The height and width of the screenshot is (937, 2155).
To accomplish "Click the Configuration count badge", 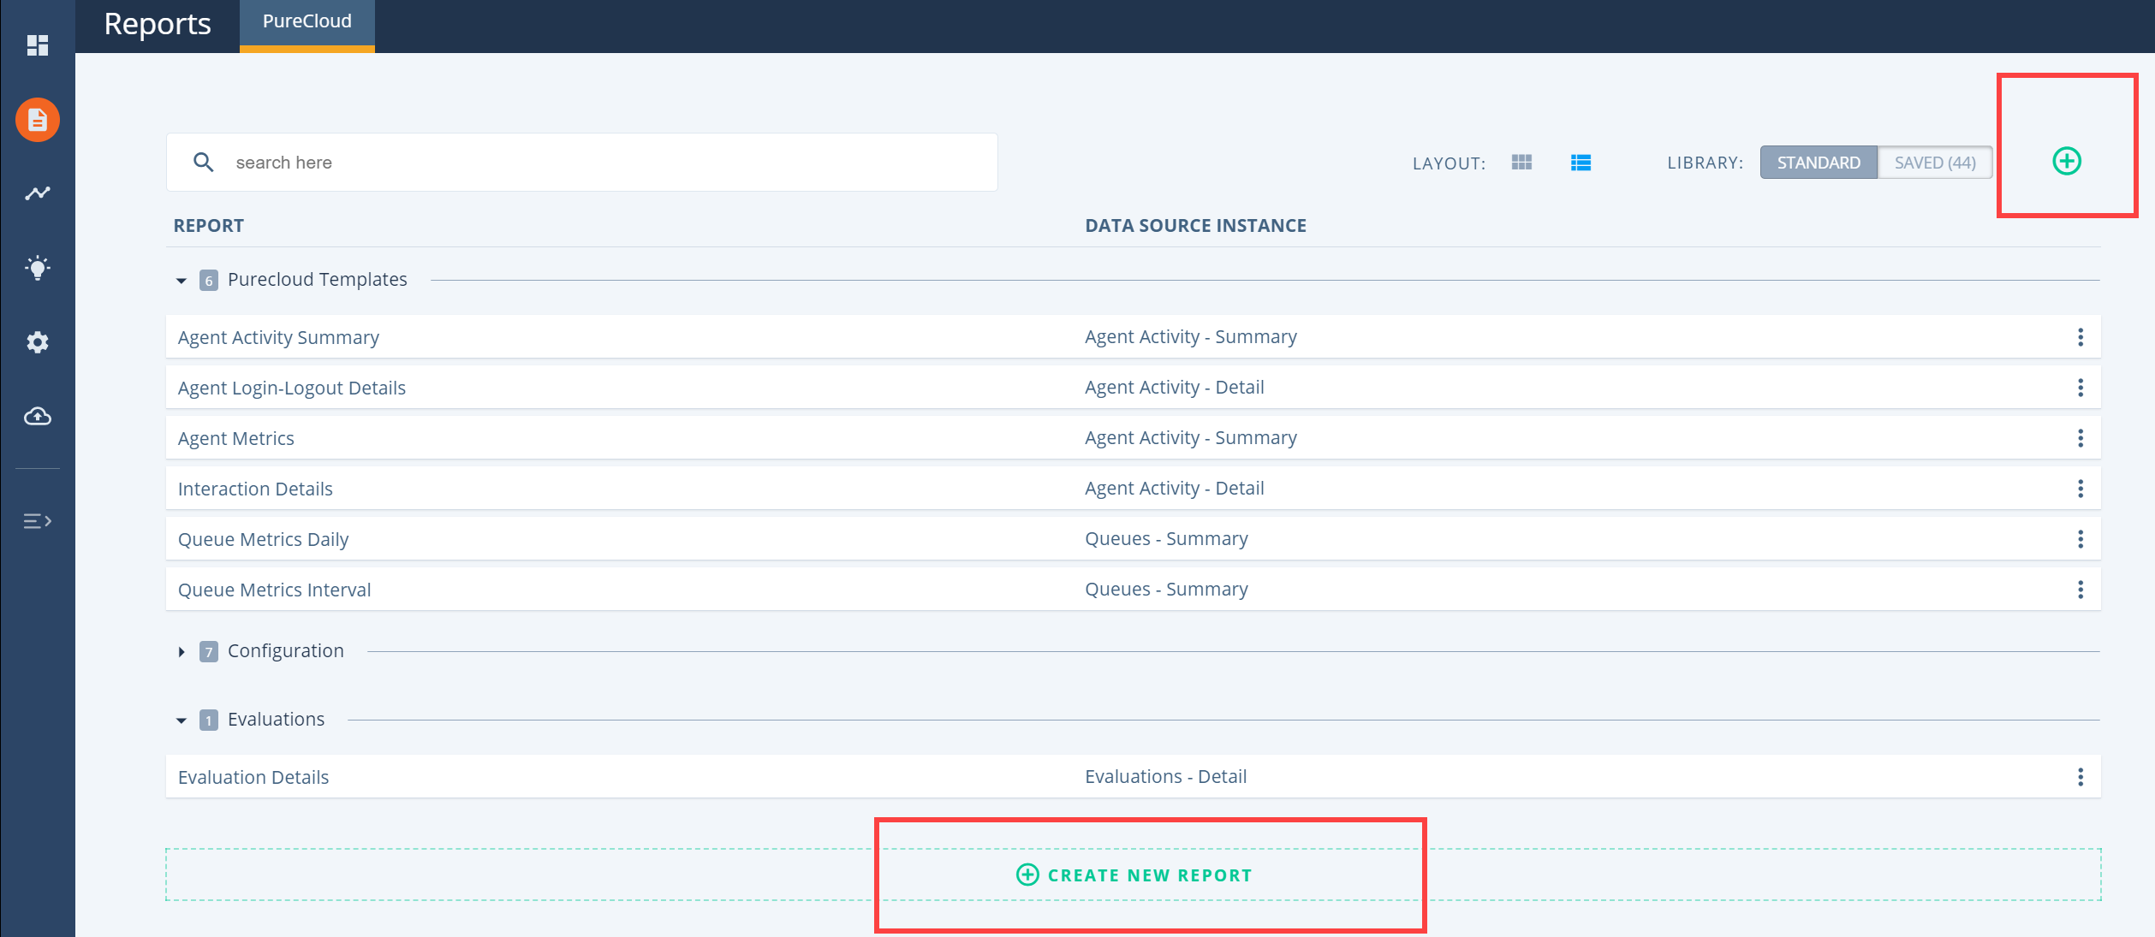I will [209, 652].
